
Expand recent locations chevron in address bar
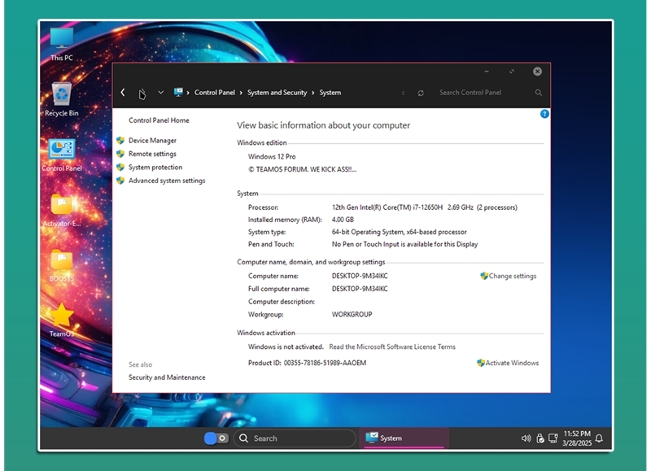(160, 92)
